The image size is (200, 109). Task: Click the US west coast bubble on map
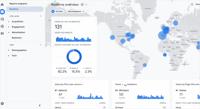[x=112, y=38]
